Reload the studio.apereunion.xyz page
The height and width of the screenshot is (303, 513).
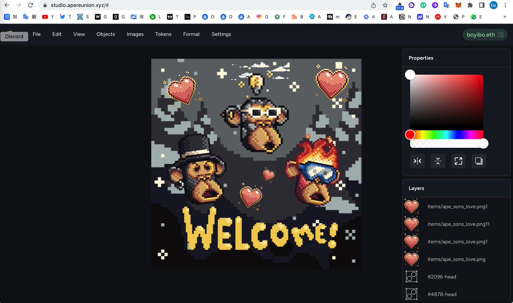click(x=30, y=5)
